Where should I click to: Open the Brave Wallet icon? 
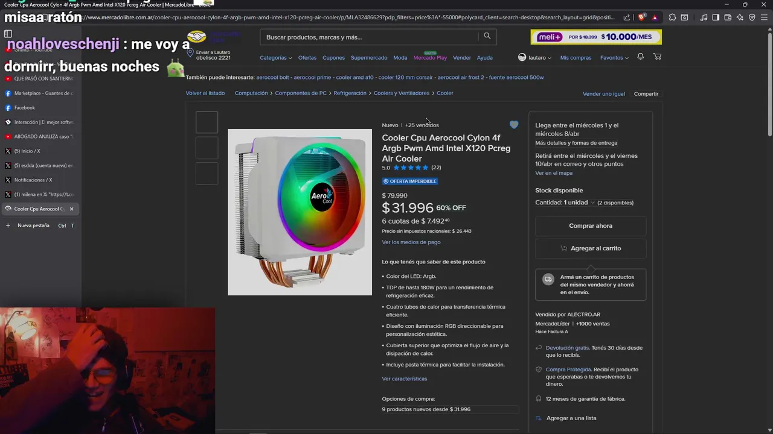(x=728, y=17)
